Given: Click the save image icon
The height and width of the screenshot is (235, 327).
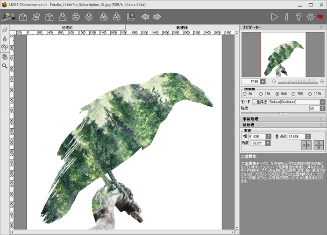Looking at the screenshot, I should [x=63, y=17].
